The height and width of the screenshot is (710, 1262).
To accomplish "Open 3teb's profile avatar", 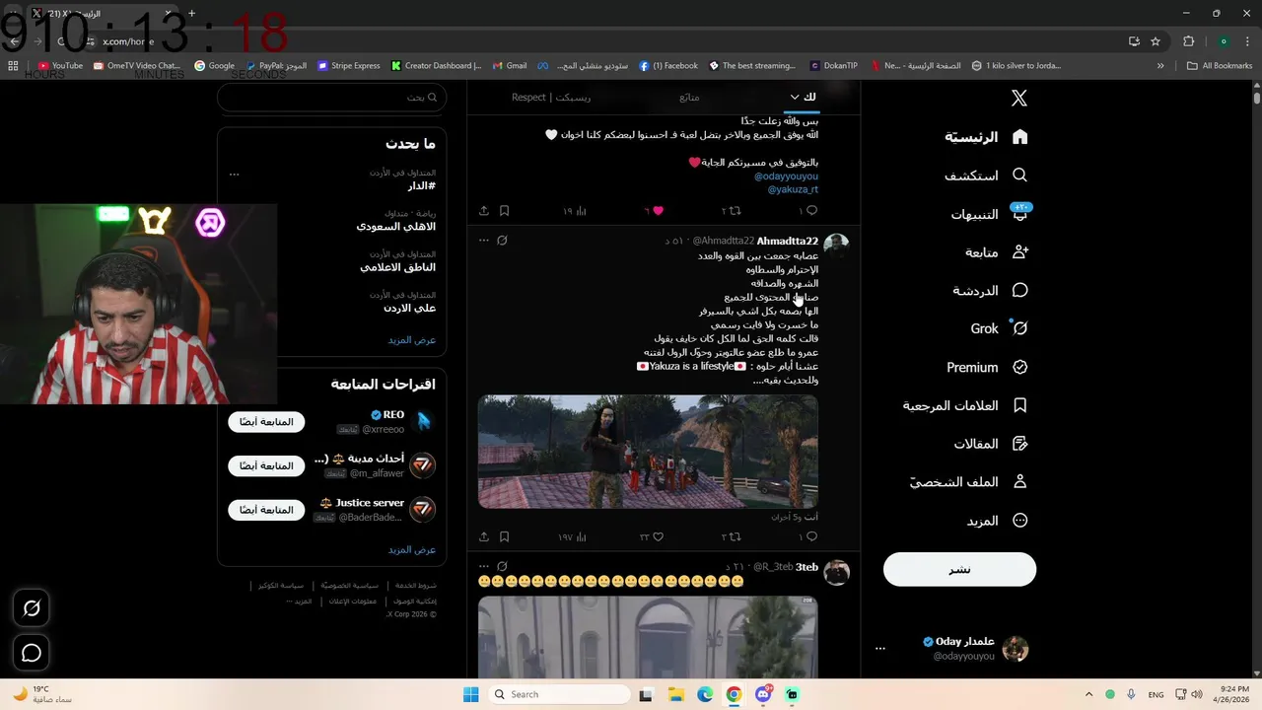I will tap(836, 572).
